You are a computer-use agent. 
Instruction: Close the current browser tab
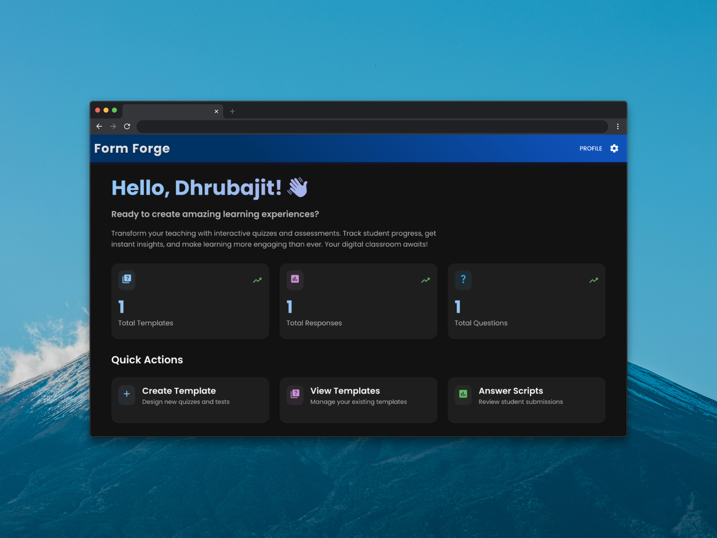tap(216, 111)
